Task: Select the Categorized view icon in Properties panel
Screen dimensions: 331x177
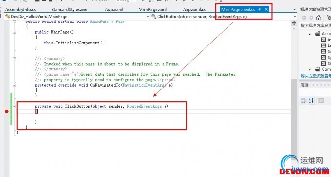Action: coord(303,101)
